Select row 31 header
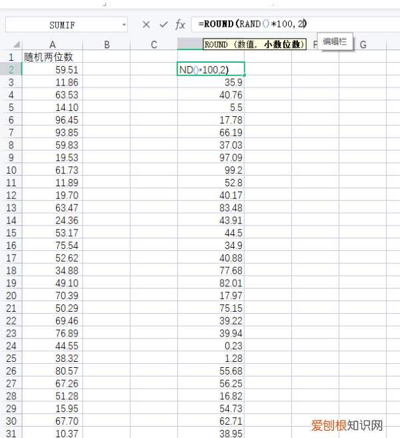 coord(11,433)
